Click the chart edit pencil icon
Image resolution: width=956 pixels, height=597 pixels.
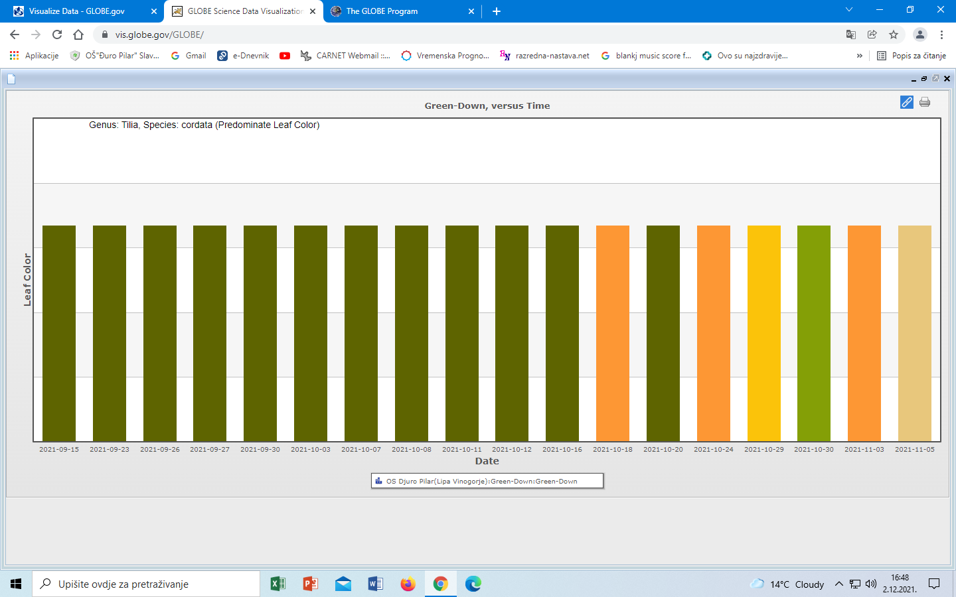click(x=906, y=102)
